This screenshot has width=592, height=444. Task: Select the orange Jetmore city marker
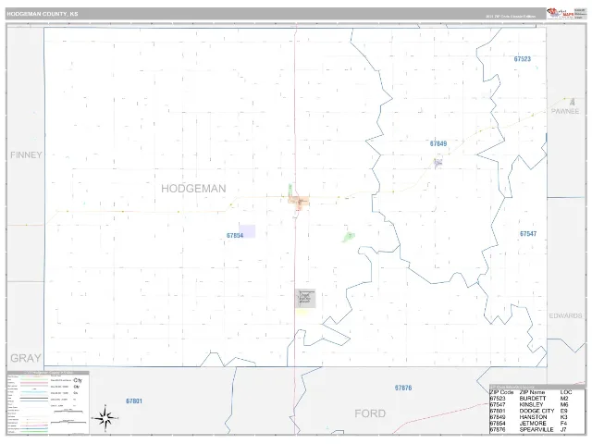pos(300,202)
